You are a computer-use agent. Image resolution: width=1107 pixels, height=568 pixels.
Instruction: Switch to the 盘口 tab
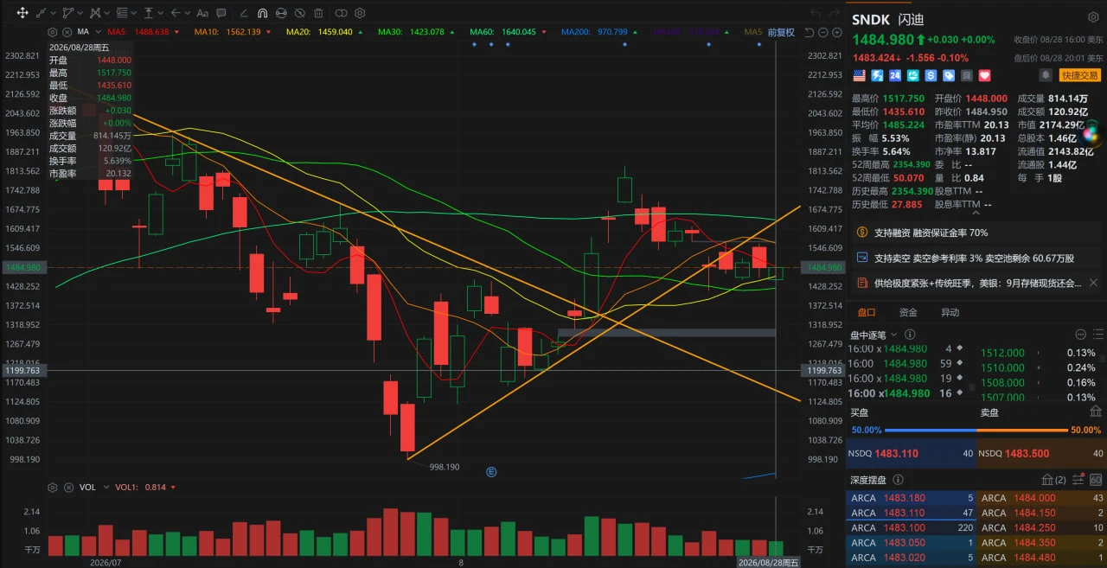point(866,312)
